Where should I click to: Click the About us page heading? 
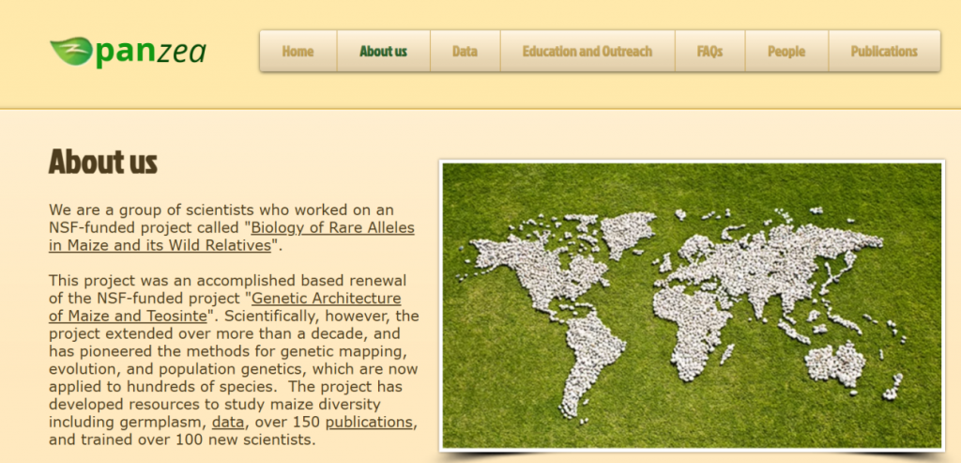tap(103, 162)
